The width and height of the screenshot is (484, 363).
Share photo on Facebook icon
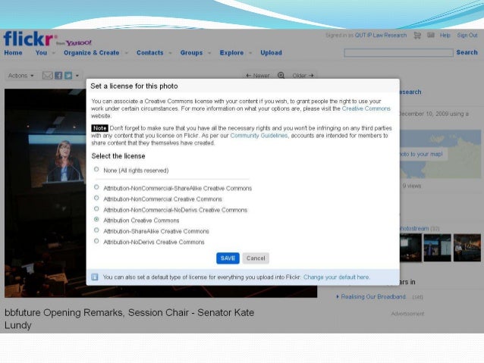pyautogui.click(x=58, y=76)
